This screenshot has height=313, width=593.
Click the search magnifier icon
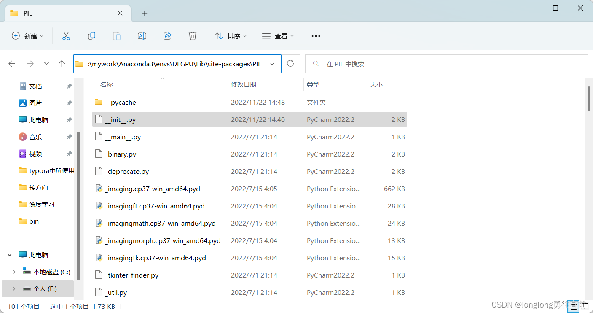[x=315, y=64]
